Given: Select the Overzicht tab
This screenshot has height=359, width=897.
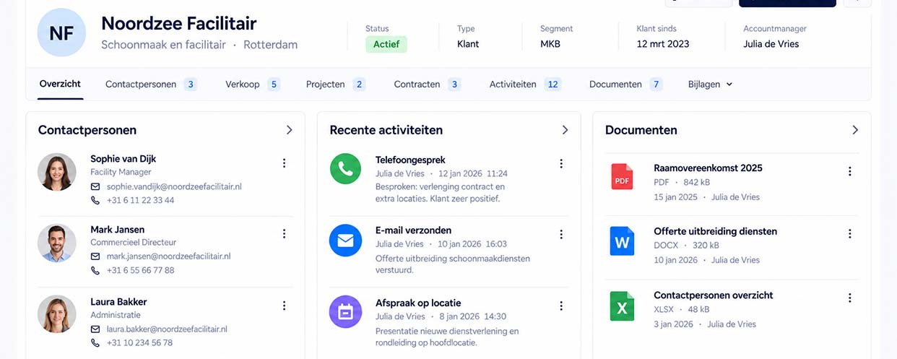Looking at the screenshot, I should [x=60, y=84].
